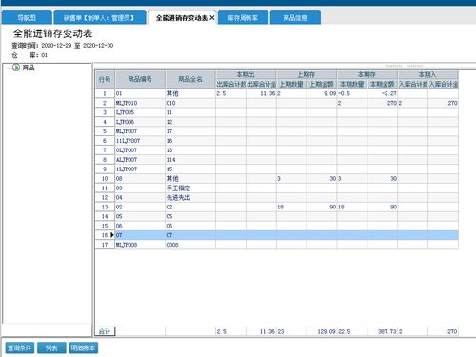Image resolution: width=476 pixels, height=357 pixels.
Task: Click the 查询时间 date range text
Action: 63,46
